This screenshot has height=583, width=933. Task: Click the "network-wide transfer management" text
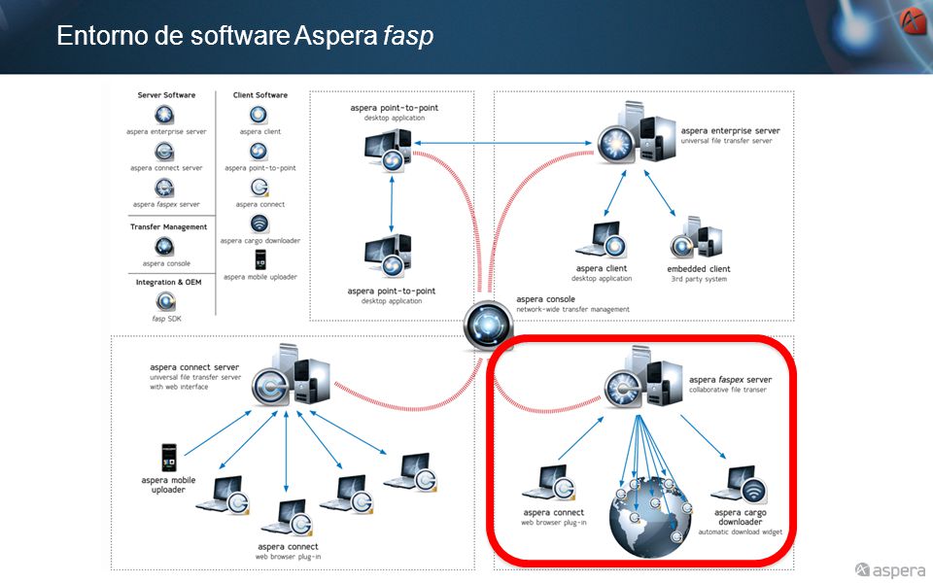(572, 309)
